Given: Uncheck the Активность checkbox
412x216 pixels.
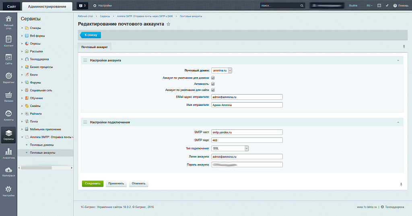Looking at the screenshot, I should coord(213,84).
